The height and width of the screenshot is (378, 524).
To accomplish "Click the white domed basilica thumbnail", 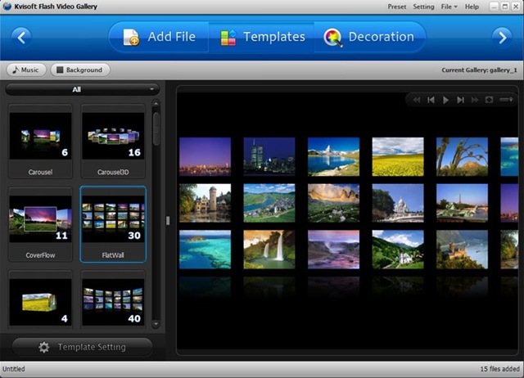I will pyautogui.click(x=398, y=203).
